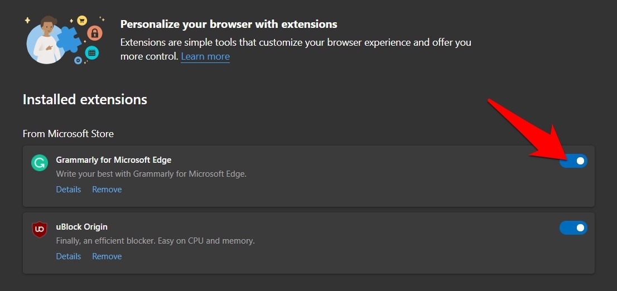
Task: Click the Personalize your browser heading
Action: coord(229,25)
